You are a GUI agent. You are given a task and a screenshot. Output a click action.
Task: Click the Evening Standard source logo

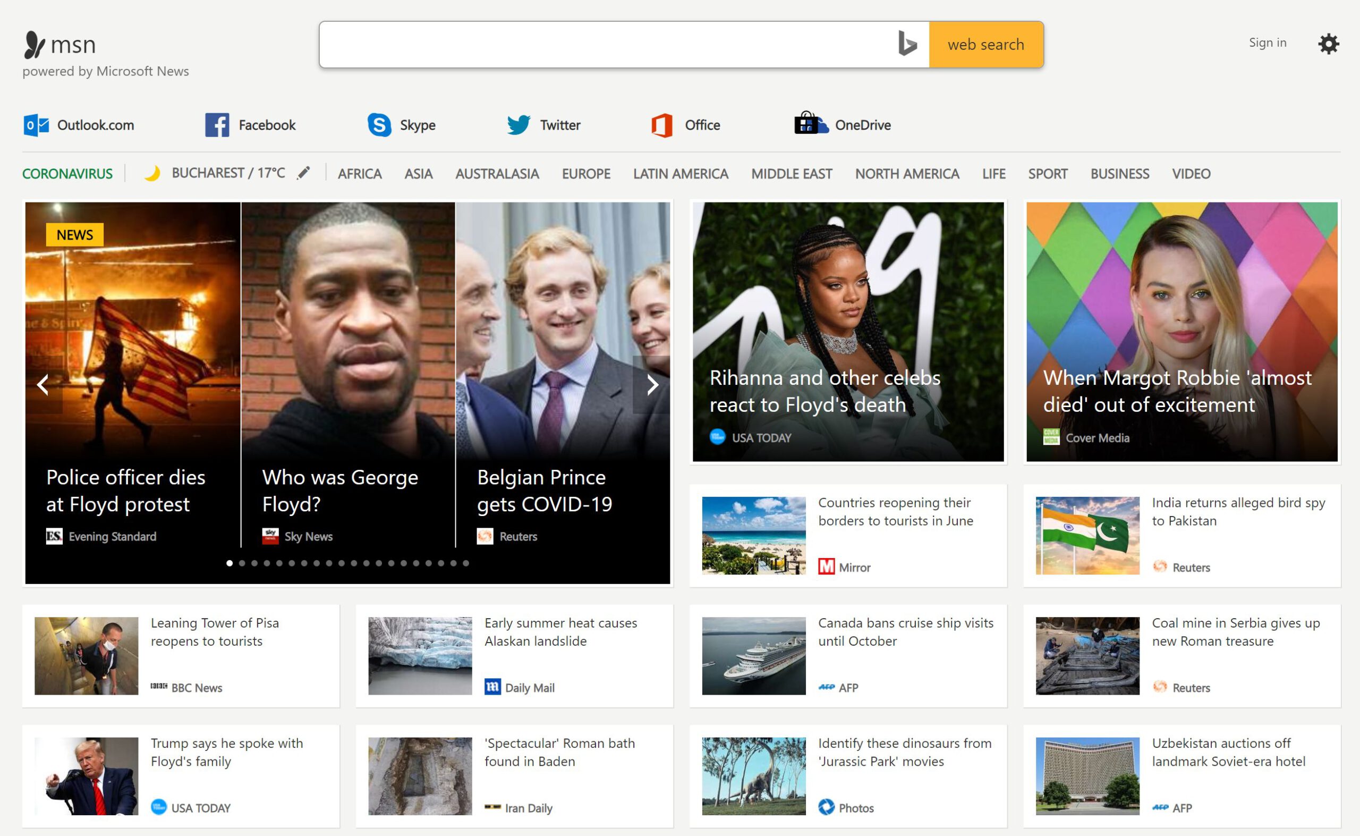tap(54, 536)
